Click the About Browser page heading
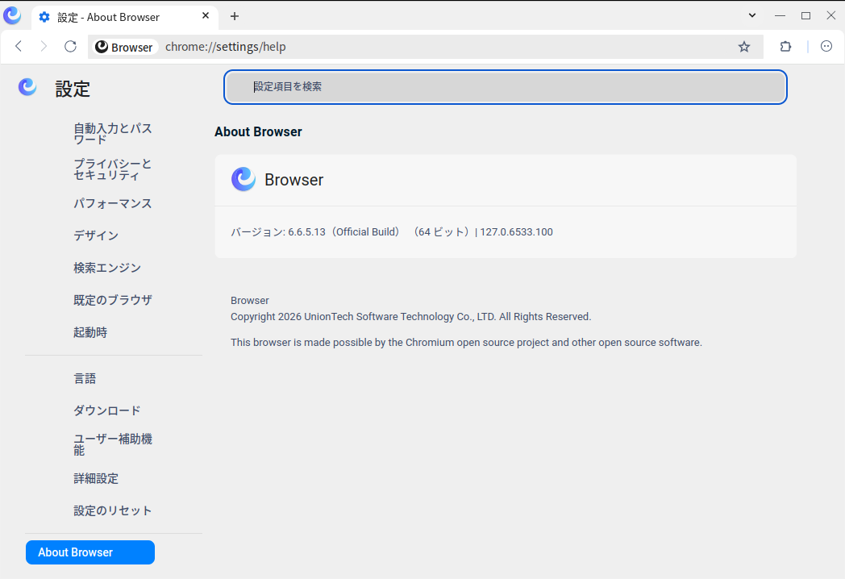The width and height of the screenshot is (845, 579). point(258,132)
